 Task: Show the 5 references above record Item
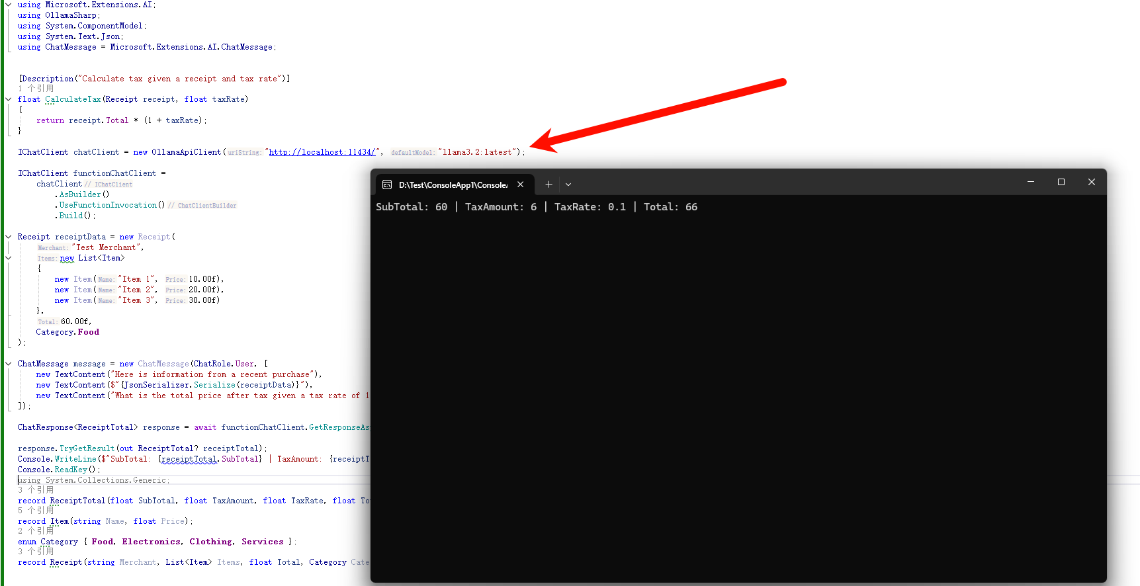point(36,511)
